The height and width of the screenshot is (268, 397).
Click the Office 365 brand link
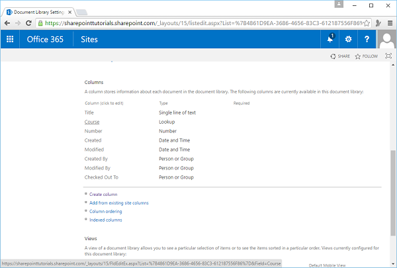tap(45, 39)
